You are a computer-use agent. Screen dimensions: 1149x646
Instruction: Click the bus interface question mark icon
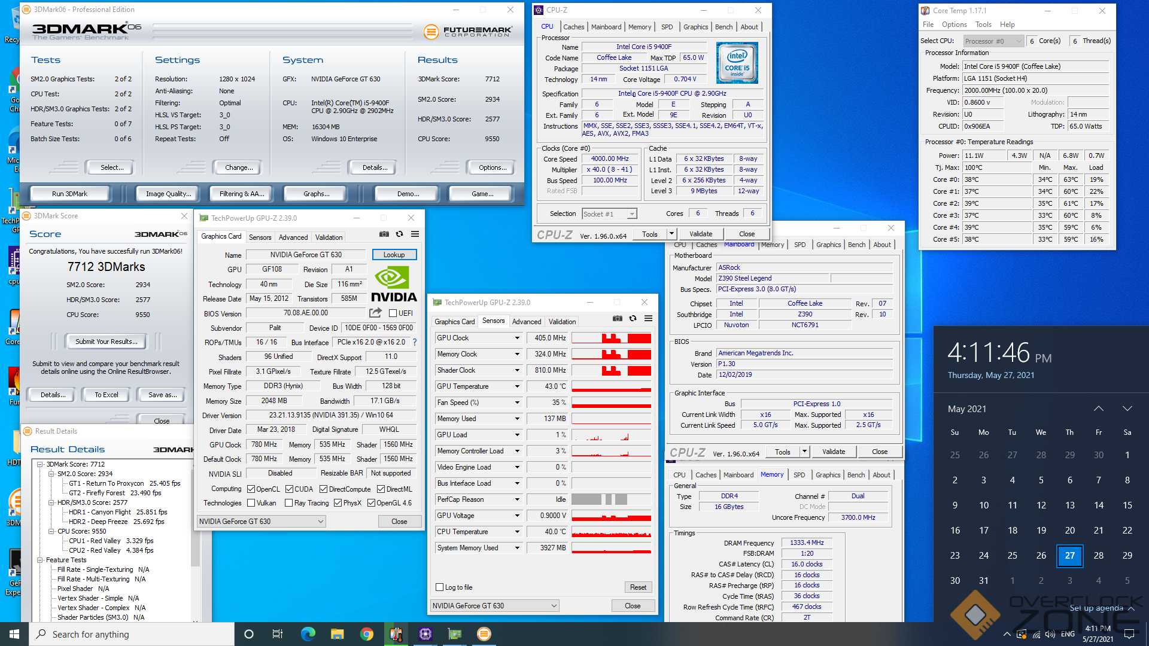415,342
